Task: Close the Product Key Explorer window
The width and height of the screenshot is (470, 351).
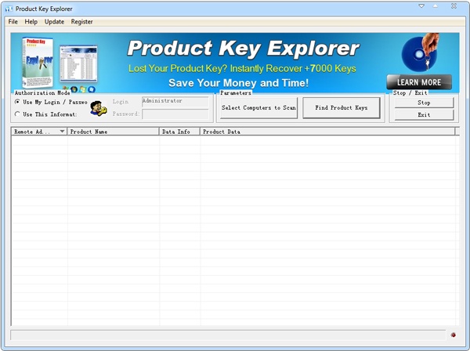Action: pos(454,6)
